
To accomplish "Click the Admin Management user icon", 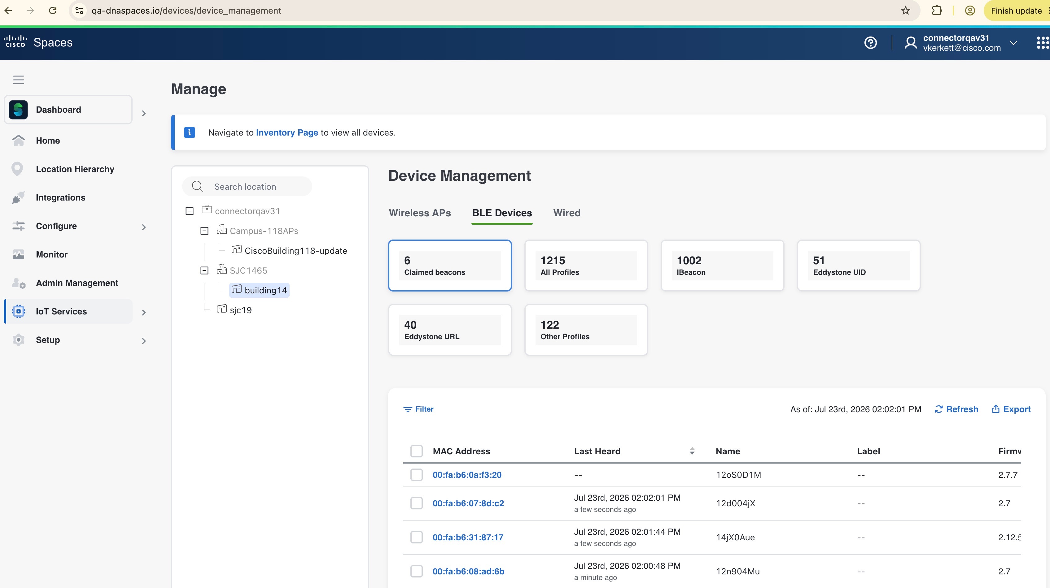I will tap(18, 283).
